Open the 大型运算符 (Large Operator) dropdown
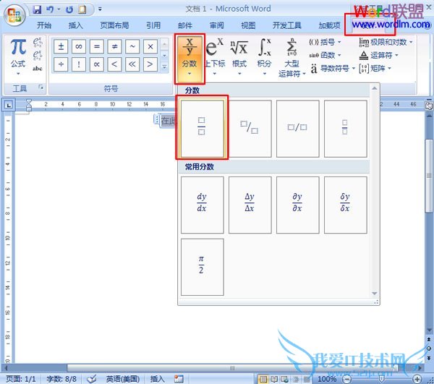This screenshot has height=384, width=434. (x=292, y=58)
